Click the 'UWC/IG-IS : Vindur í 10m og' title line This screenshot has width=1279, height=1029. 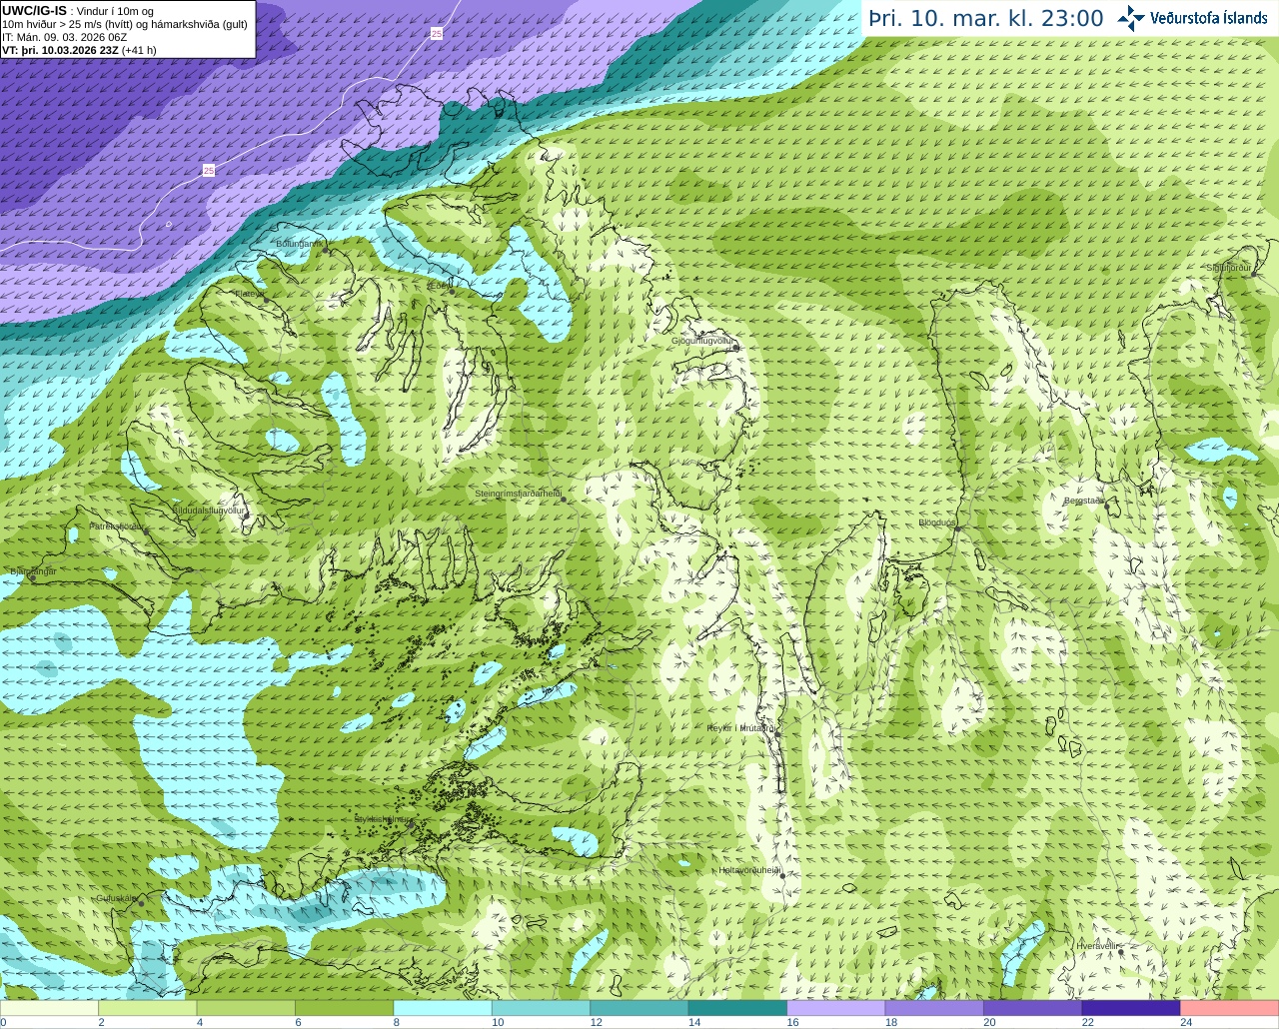(x=78, y=11)
